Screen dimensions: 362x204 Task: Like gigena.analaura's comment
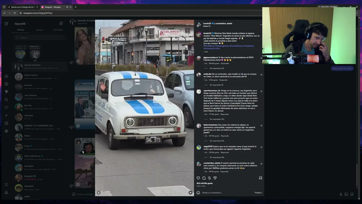pyautogui.click(x=261, y=58)
